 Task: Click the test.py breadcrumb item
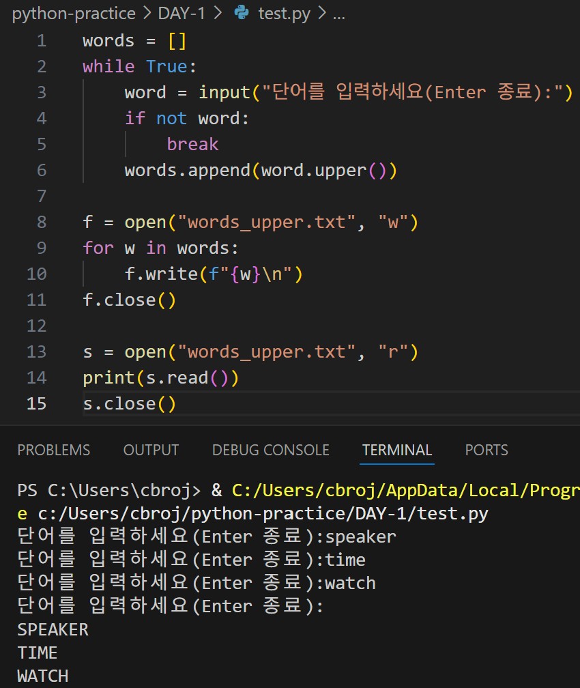pos(285,14)
